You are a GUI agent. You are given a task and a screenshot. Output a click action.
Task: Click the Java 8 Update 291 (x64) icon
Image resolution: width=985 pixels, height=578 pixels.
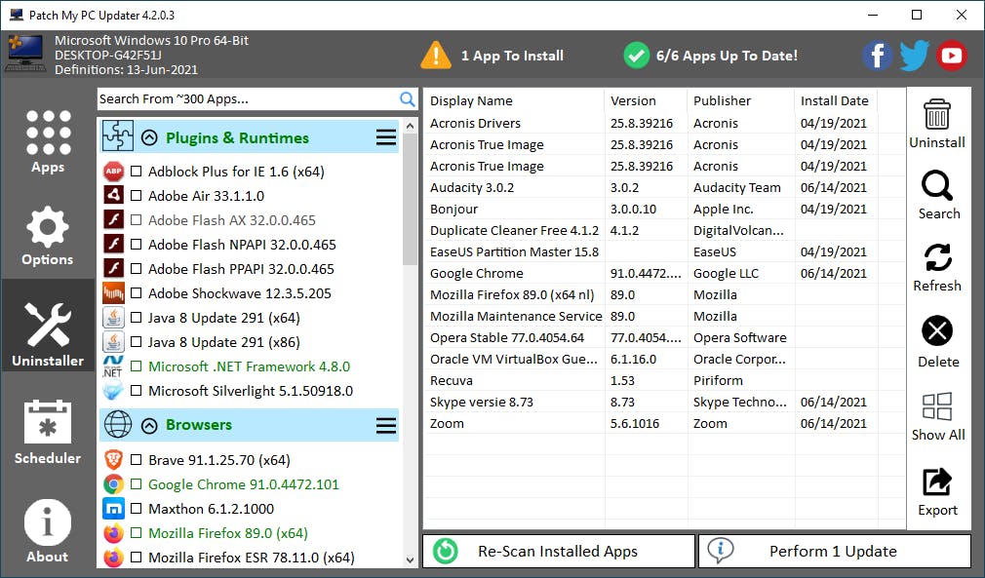pos(114,318)
